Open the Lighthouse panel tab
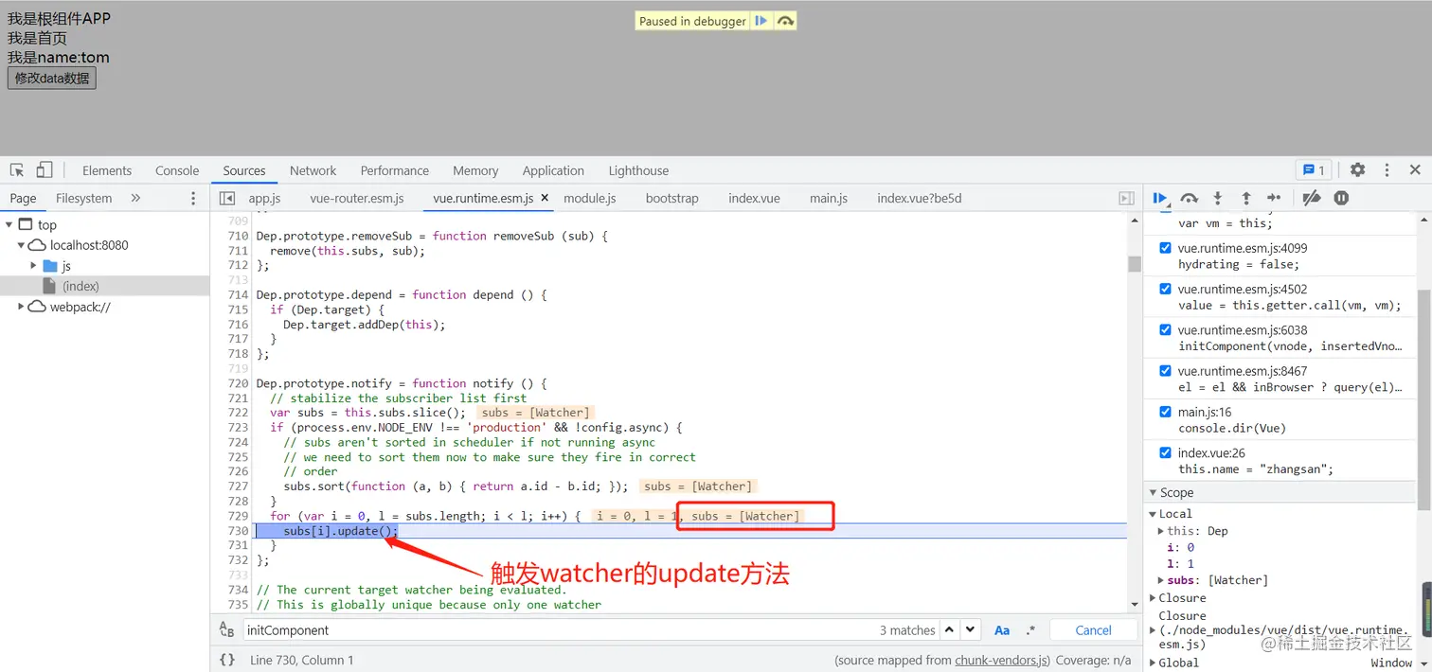1432x672 pixels. tap(638, 170)
